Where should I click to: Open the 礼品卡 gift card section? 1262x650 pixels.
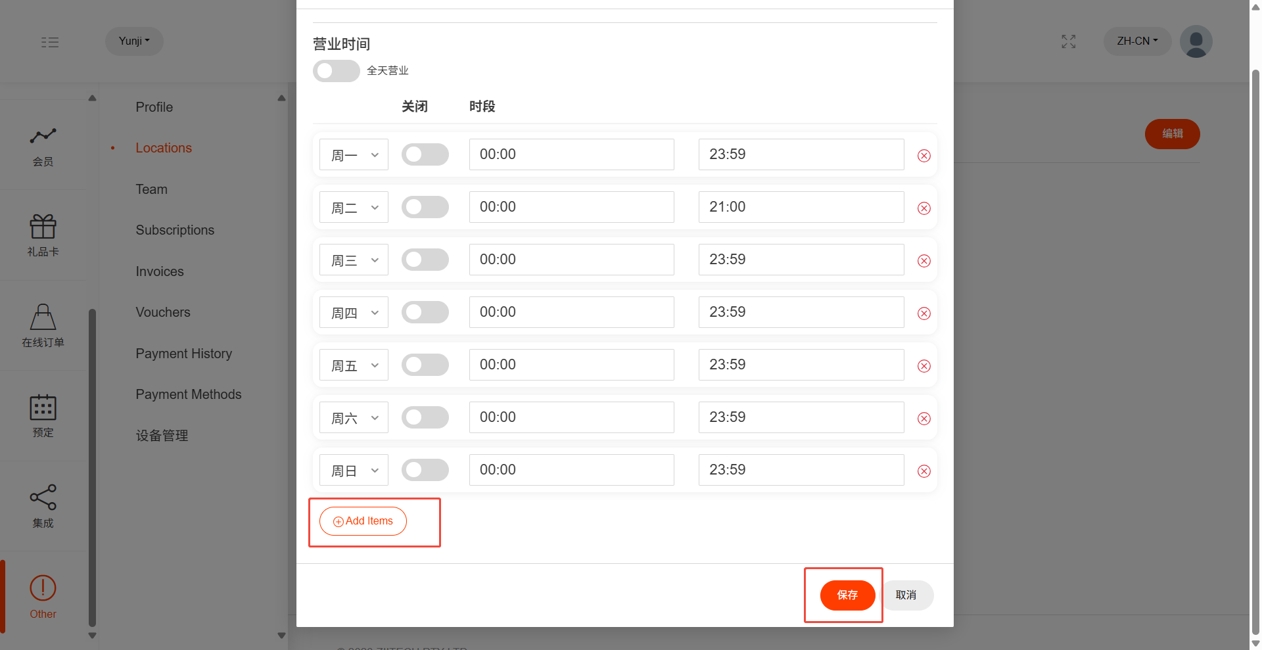(43, 235)
